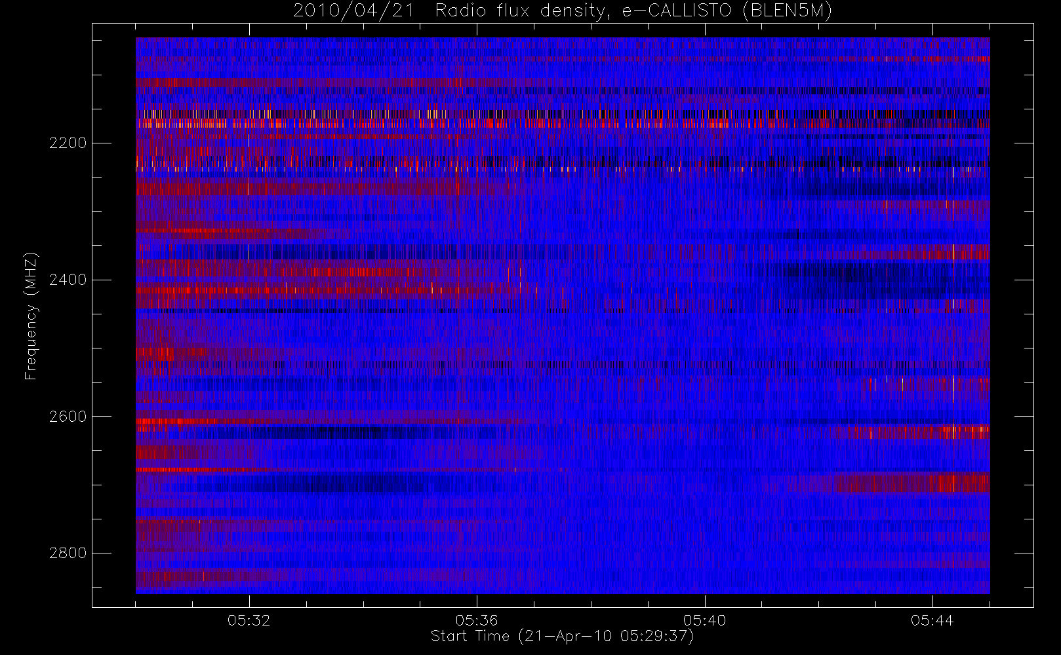Screen dimensions: 1061x655
Task: Click the 'Frequency (MHZ)' axis label
Action: [x=30, y=316]
